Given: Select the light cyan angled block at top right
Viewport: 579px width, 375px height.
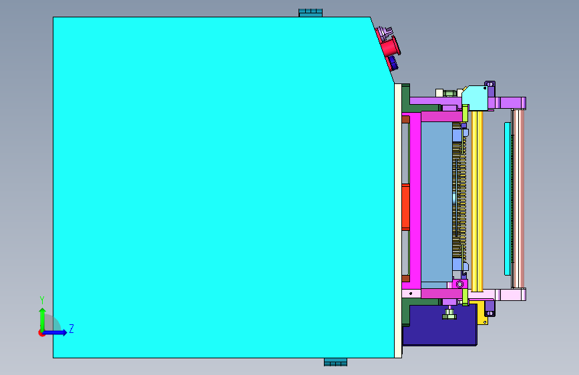Looking at the screenshot, I should tap(475, 98).
